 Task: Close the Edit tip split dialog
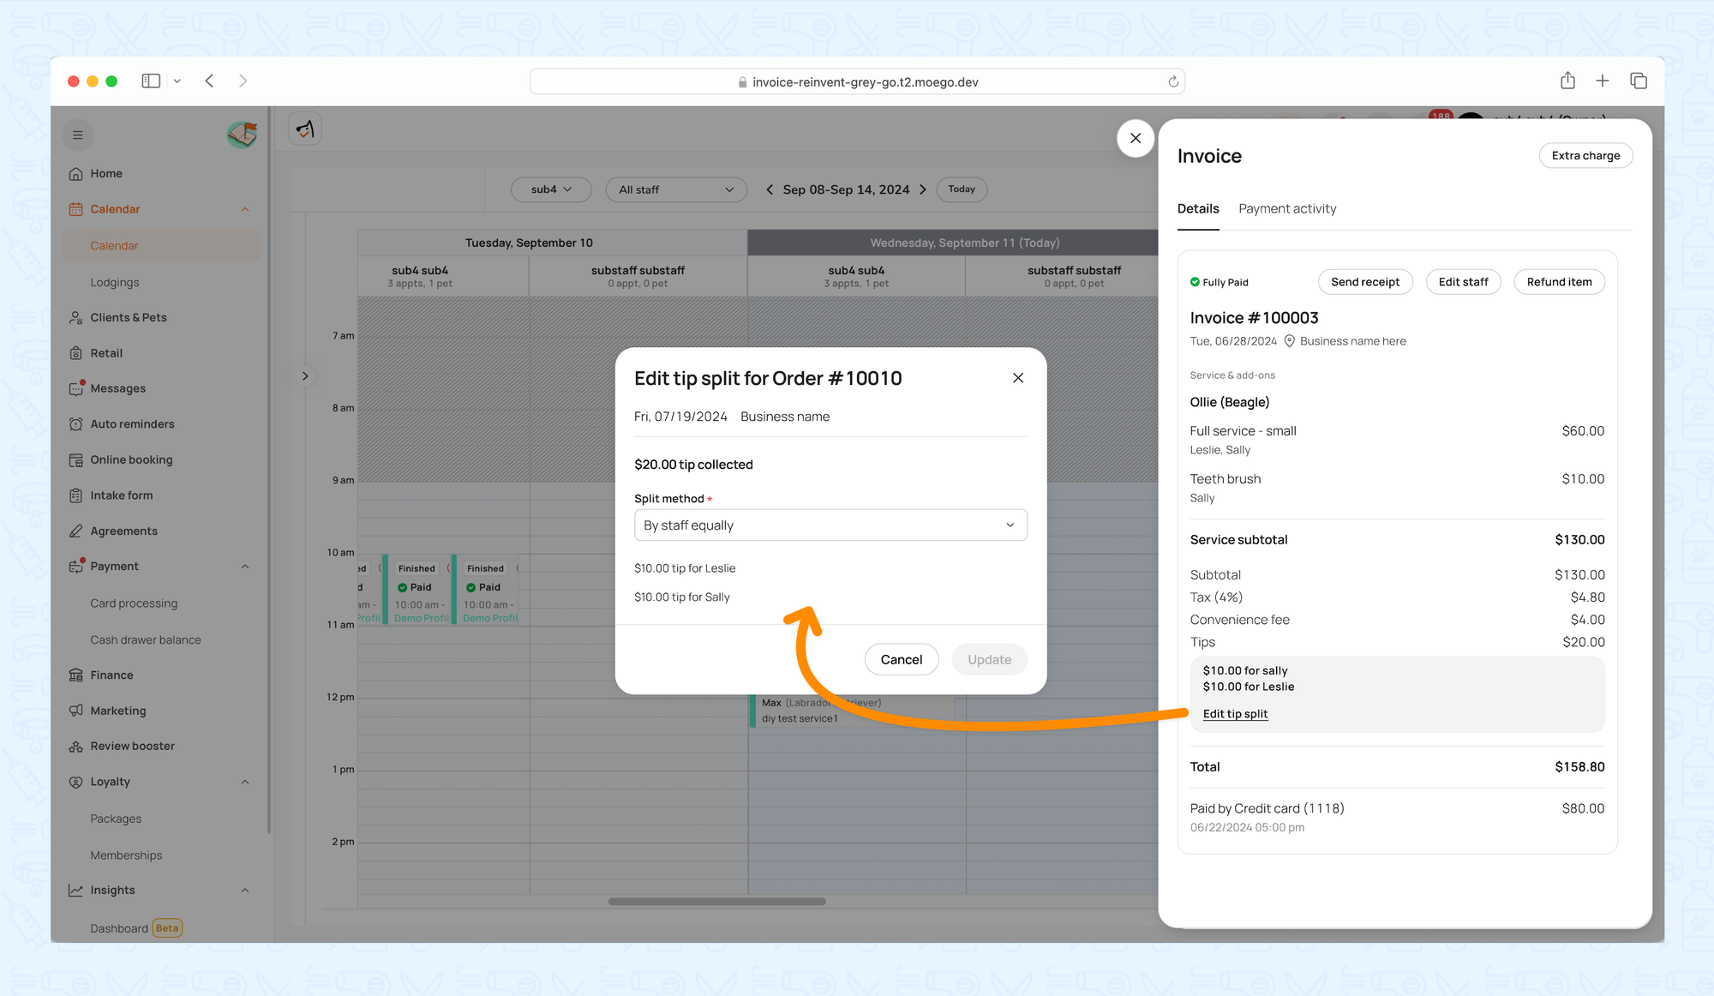point(1017,378)
